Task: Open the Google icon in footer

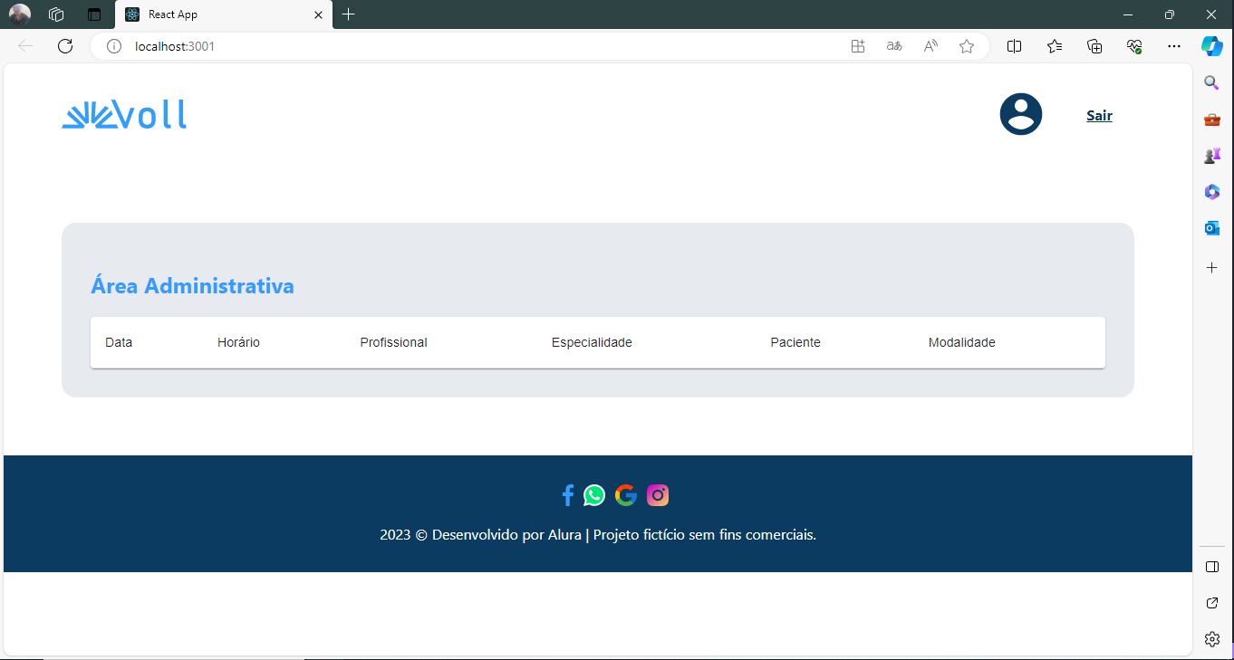Action: [x=626, y=495]
